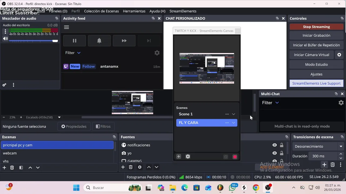Open Scene 1 three-dot options
The height and width of the screenshot is (194, 346).
227,114
